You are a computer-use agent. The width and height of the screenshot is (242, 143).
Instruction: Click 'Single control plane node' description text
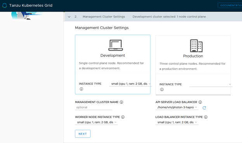tap(111, 65)
